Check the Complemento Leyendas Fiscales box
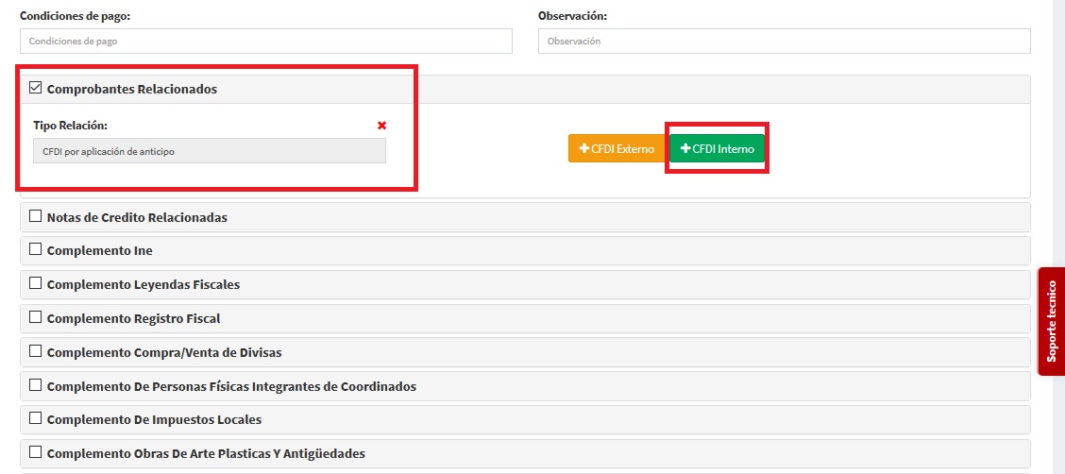Screen dimensions: 1065x474 click(36, 283)
